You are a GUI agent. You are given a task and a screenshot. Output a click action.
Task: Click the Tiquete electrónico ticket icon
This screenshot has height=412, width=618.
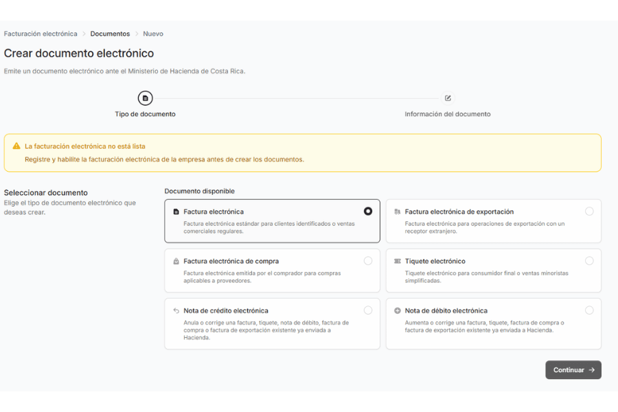click(398, 261)
